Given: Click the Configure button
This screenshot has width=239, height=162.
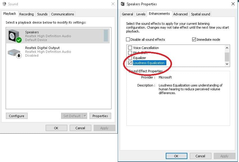Looking at the screenshot, I should coord(17,116).
